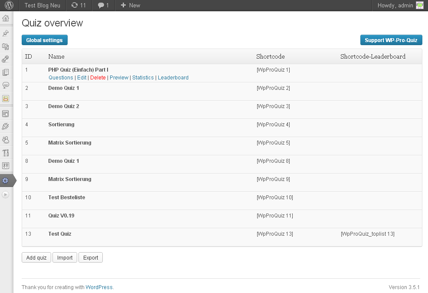Open Links using the chain icon
Image resolution: width=428 pixels, height=293 pixels.
pos(6,59)
